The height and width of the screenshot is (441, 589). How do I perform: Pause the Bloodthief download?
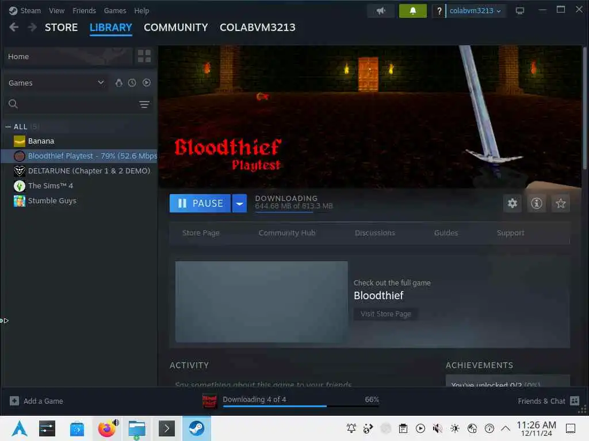(x=200, y=203)
